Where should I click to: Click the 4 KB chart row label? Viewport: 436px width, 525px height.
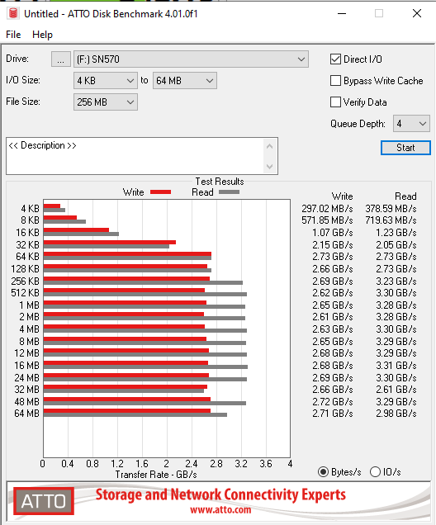pyautogui.click(x=30, y=209)
